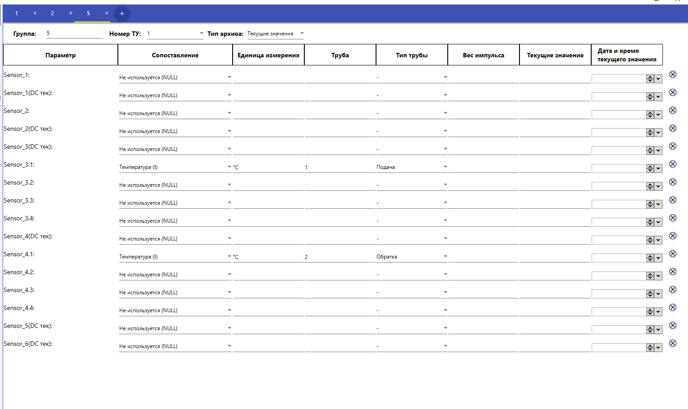
Task: Open Тип архива dropdown showing Текущие значения
Action: pyautogui.click(x=276, y=34)
